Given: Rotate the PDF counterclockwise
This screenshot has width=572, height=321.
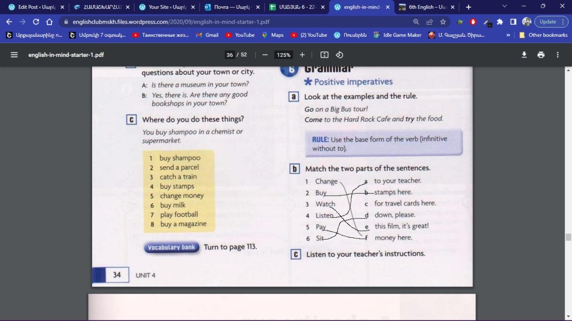Looking at the screenshot, I should click(339, 55).
